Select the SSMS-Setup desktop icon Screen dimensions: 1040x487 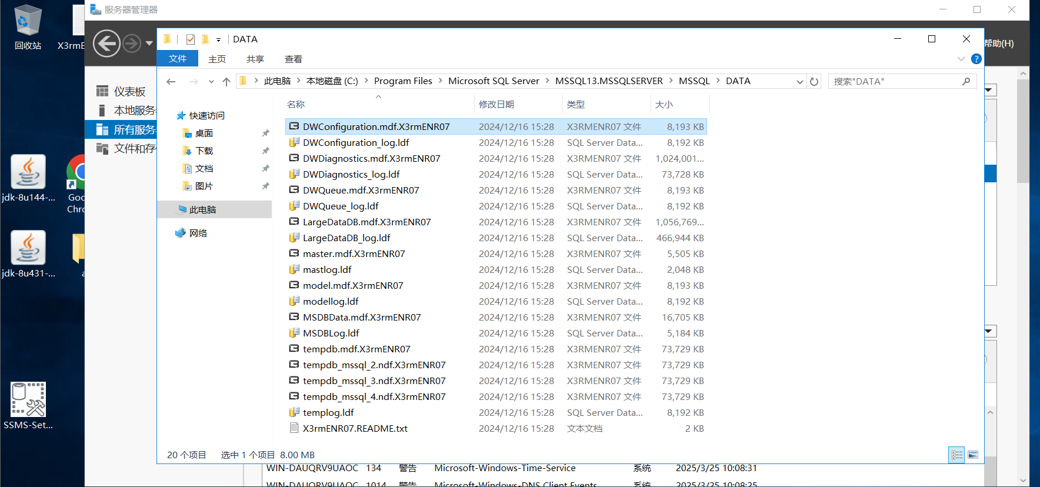click(28, 406)
